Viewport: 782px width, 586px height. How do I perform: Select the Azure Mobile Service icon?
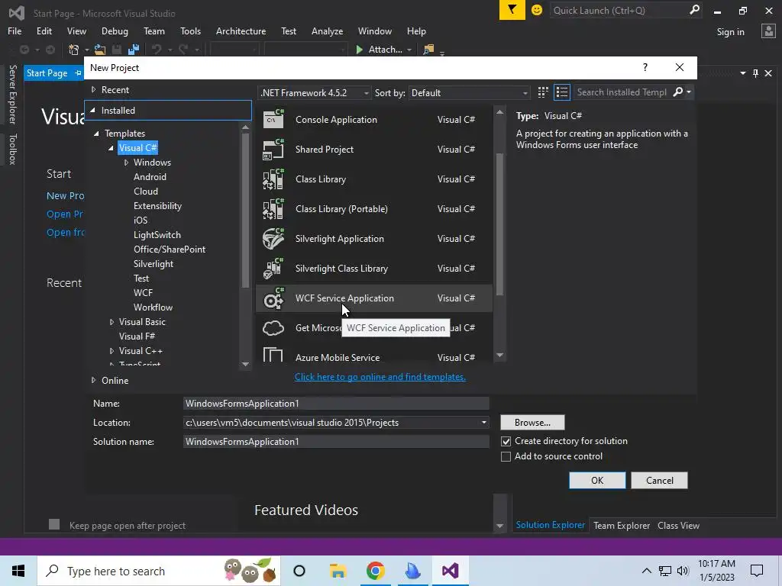point(273,356)
